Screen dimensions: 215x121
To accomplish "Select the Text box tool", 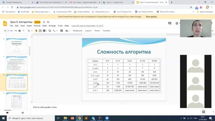I will tap(40, 31).
